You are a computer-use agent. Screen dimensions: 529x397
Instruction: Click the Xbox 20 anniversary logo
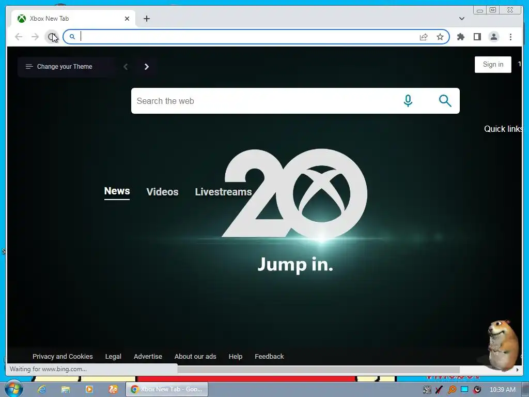tap(294, 193)
